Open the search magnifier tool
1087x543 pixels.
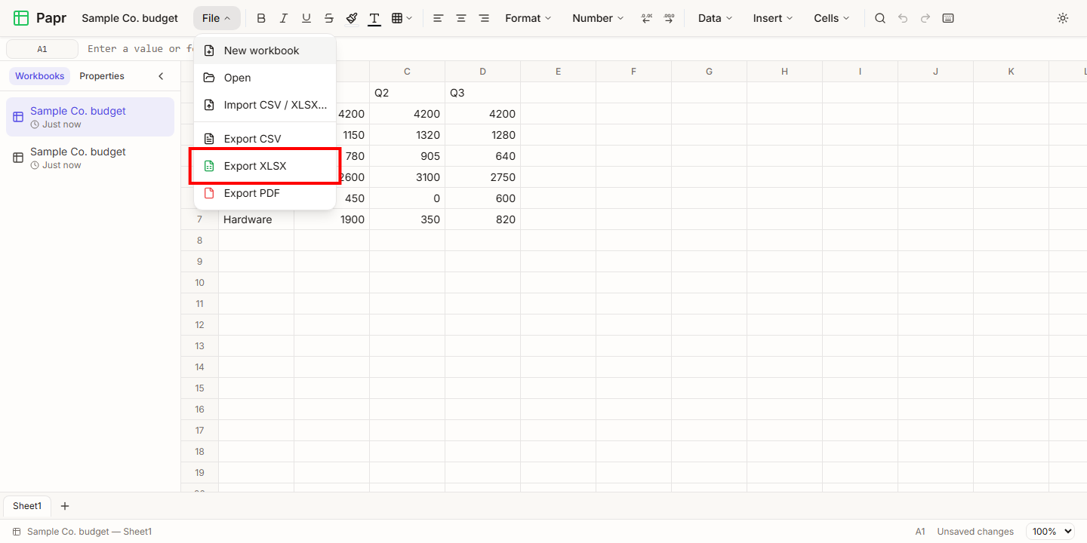[880, 18]
